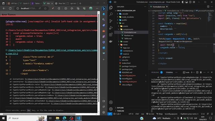Open the Docker view in activity bar
This screenshot has width=215, height=121.
coord(111,41)
